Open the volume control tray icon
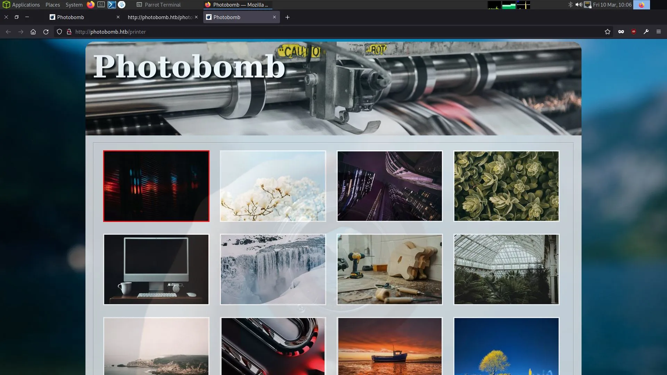The height and width of the screenshot is (375, 667). coord(578,5)
